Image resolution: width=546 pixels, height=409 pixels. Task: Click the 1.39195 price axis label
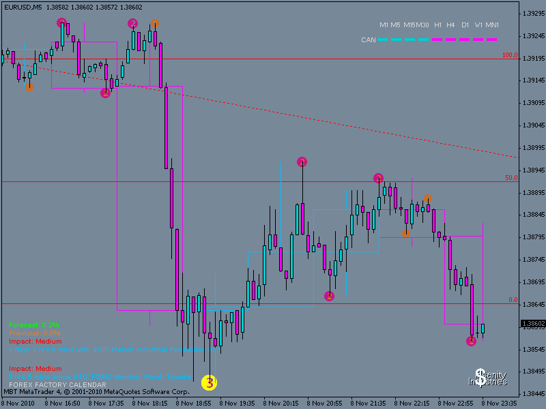pyautogui.click(x=534, y=59)
